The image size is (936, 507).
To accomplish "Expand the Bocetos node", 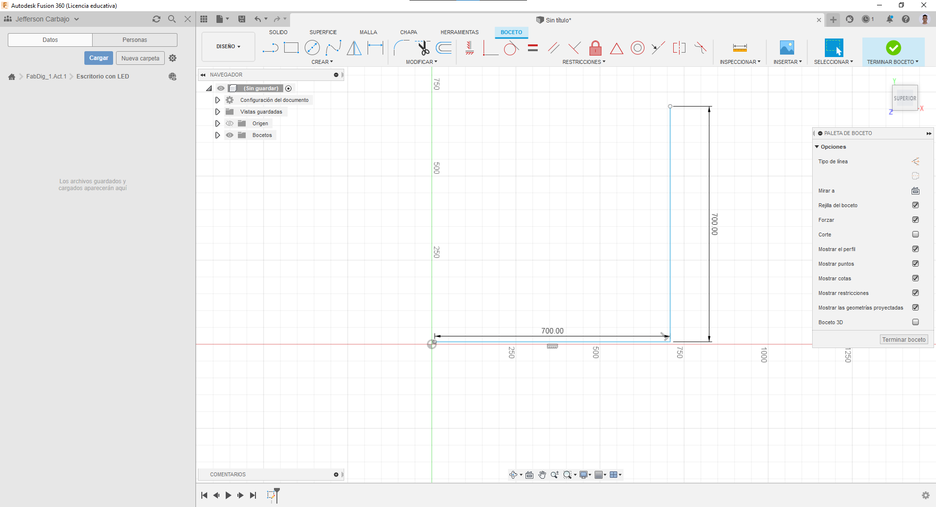I will tap(217, 135).
